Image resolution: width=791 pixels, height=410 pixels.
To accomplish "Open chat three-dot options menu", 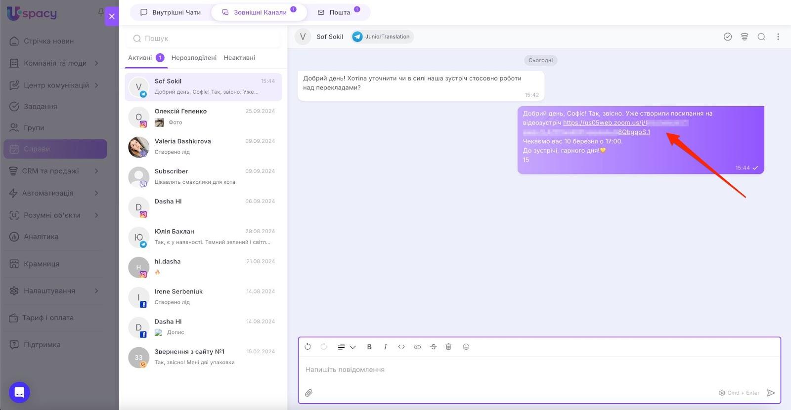I will tap(778, 37).
